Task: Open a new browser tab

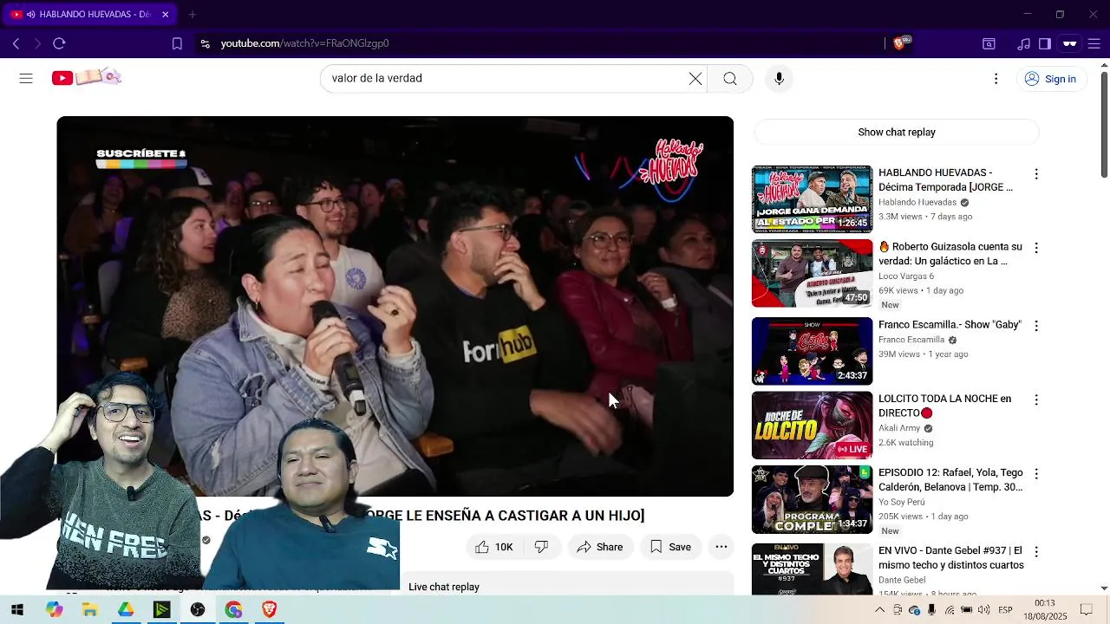Action: pyautogui.click(x=193, y=14)
